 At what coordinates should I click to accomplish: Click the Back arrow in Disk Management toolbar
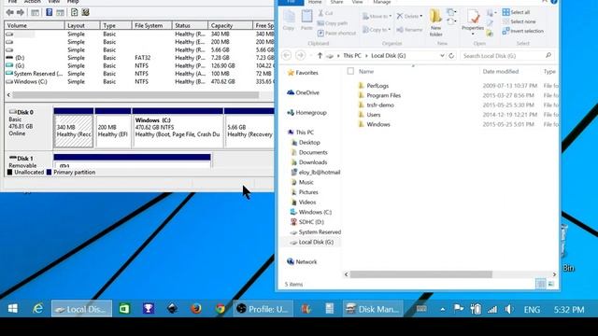[10, 12]
